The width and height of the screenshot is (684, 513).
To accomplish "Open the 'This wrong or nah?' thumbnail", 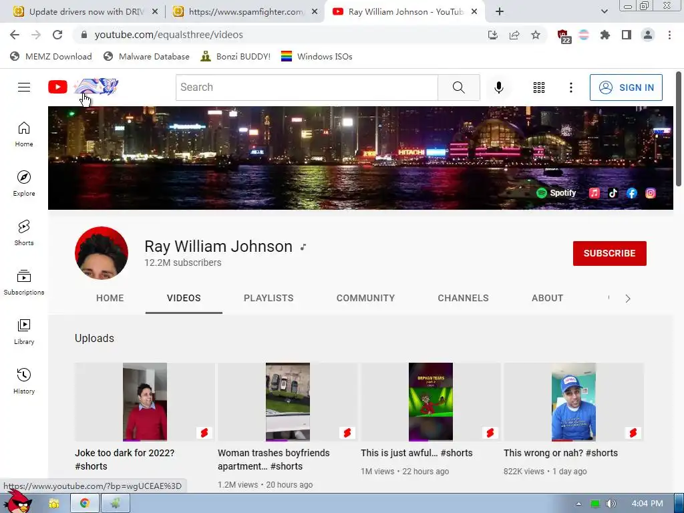I will click(x=574, y=401).
